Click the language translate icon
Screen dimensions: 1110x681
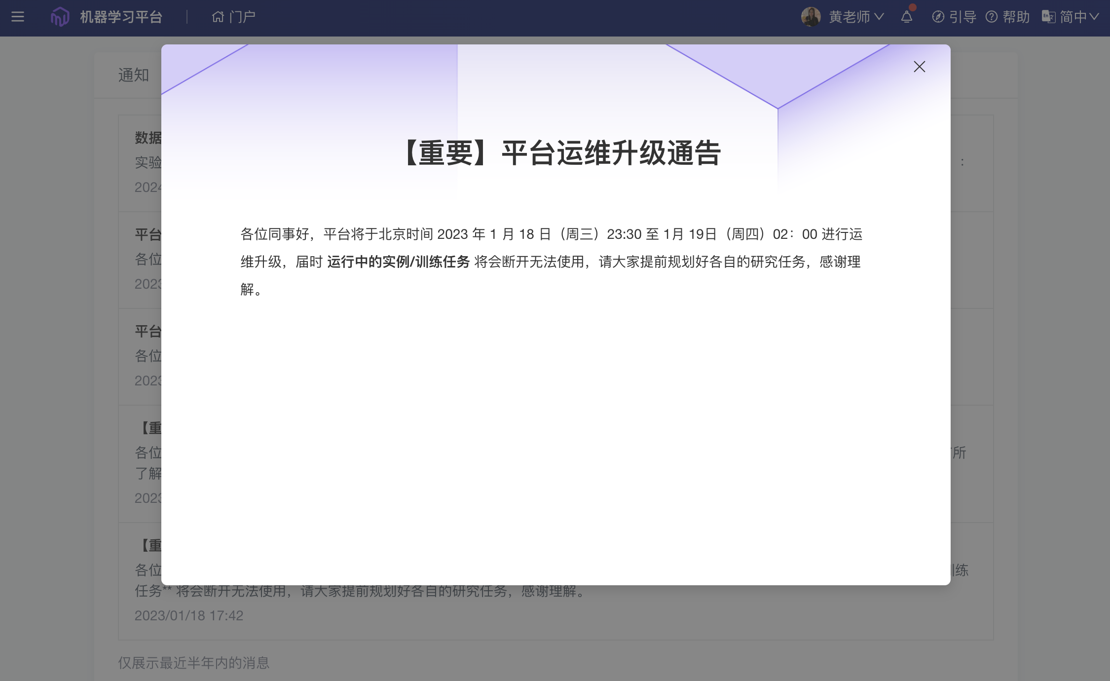(x=1048, y=17)
